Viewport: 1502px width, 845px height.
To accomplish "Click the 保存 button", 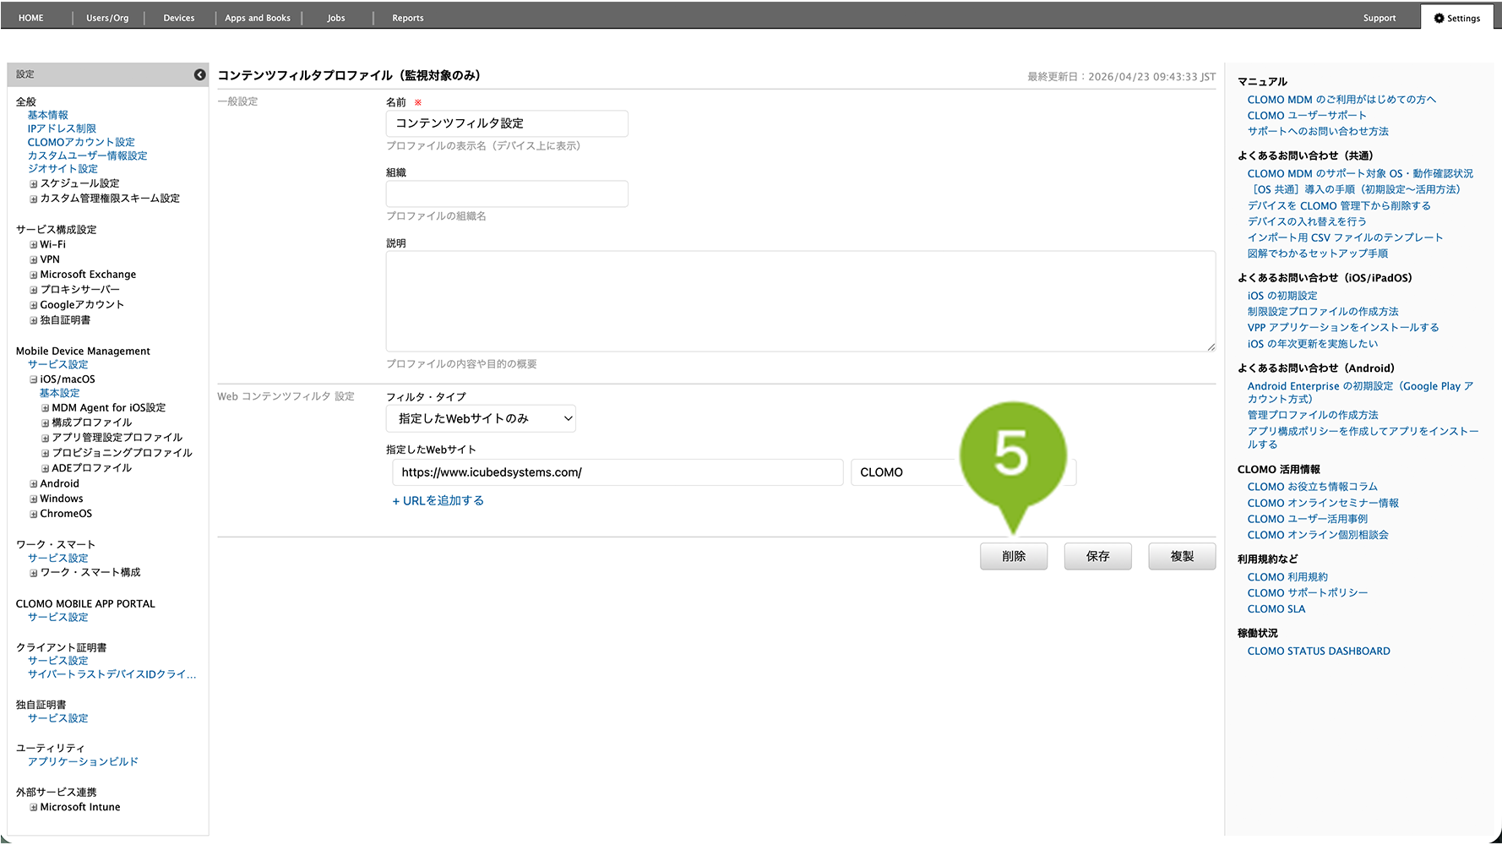I will coord(1097,556).
